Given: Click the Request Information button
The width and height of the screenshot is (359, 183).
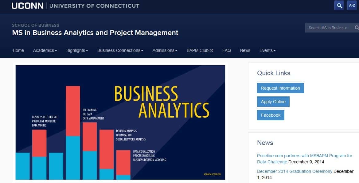Looking at the screenshot, I should point(280,88).
